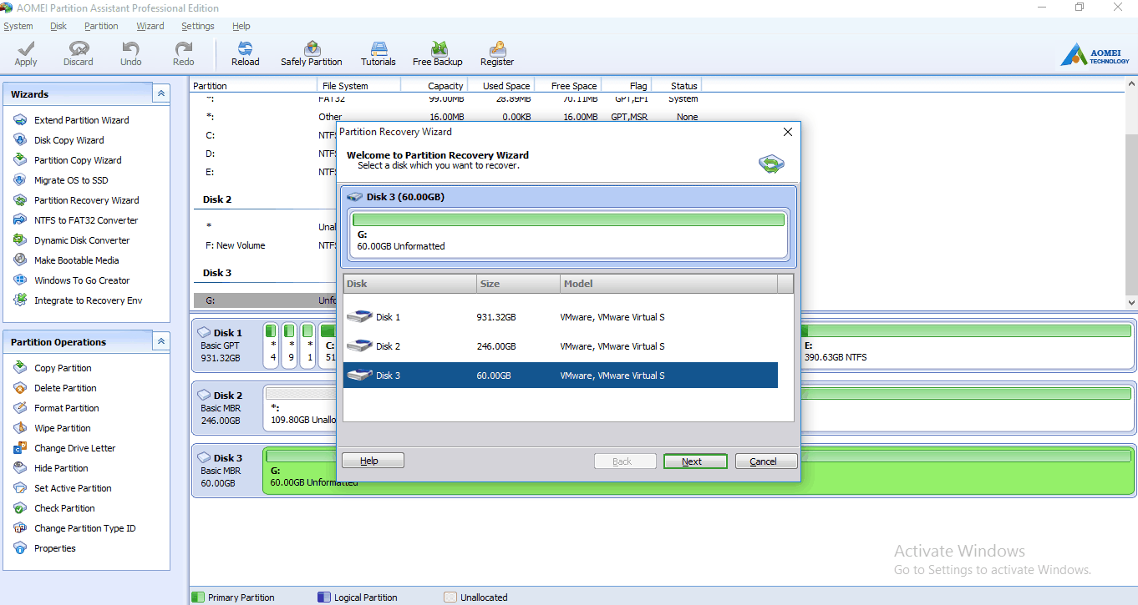Launch Extend Partition Wizard from sidebar
This screenshot has height=605, width=1138.
81,120
